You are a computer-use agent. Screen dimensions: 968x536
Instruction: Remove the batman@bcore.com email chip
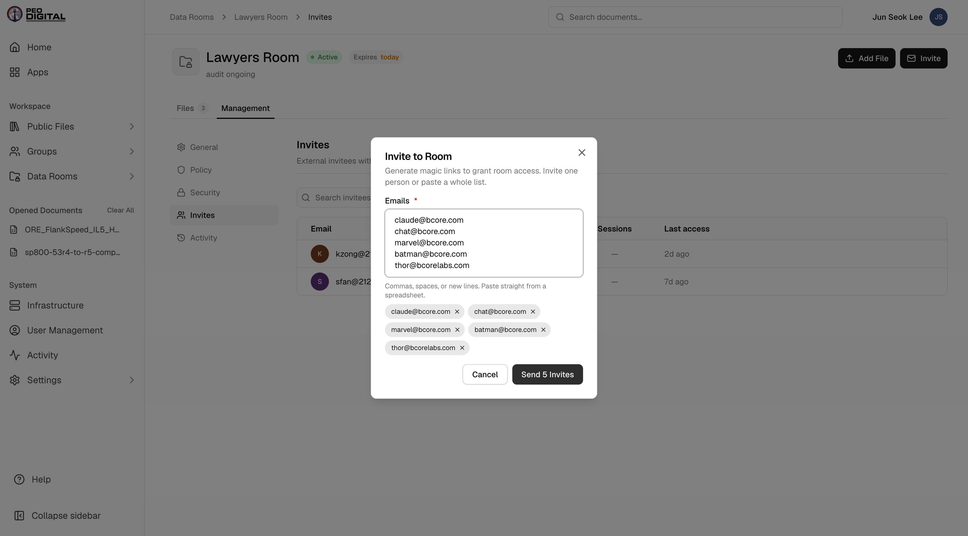tap(543, 330)
